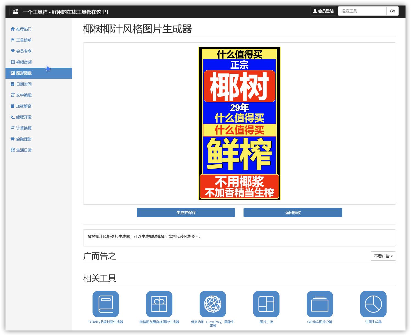Click inside the 搜索工具 search field
Image resolution: width=411 pixels, height=336 pixels.
tap(362, 11)
